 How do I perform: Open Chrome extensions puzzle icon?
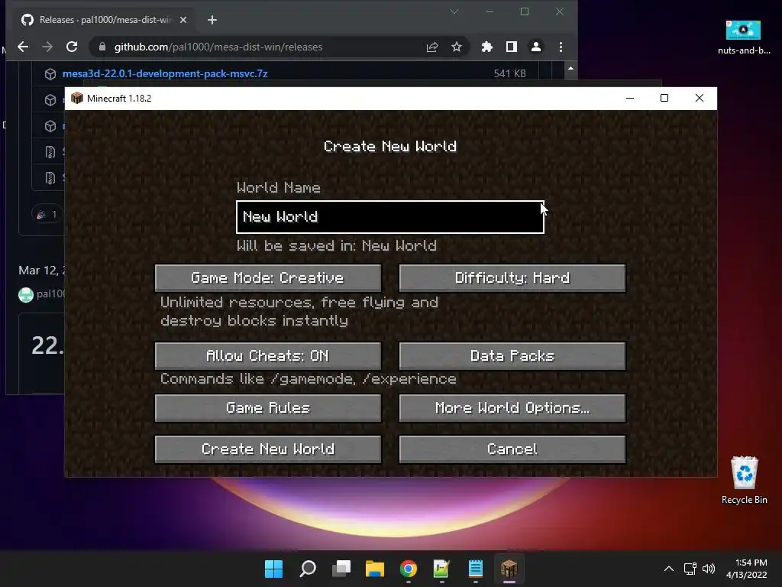486,47
